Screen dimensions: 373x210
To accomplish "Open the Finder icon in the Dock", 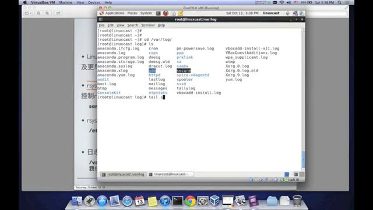I will (77, 201).
